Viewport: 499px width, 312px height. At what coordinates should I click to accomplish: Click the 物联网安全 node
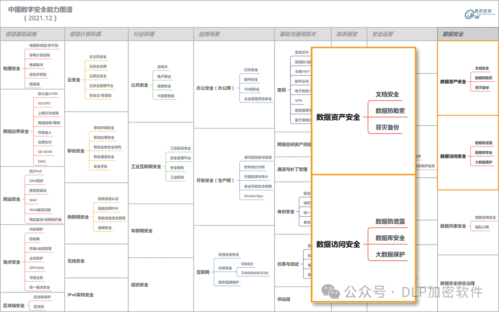pyautogui.click(x=78, y=217)
